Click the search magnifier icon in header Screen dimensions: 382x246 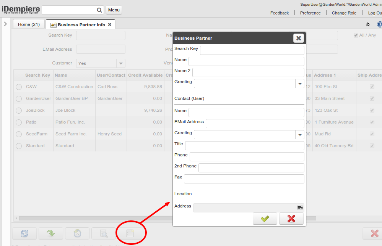tap(99, 10)
